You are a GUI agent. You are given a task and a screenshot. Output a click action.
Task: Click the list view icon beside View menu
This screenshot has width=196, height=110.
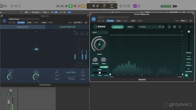click(x=52, y=12)
